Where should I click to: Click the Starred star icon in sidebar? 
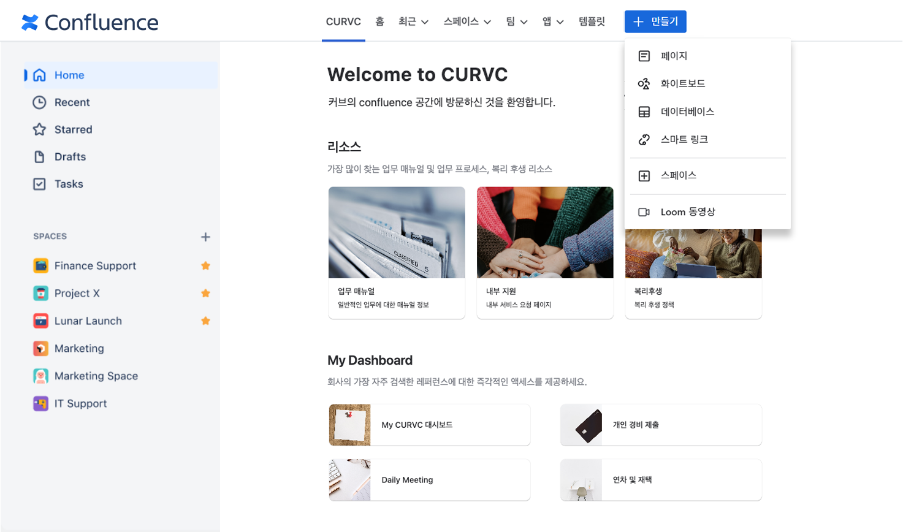pyautogui.click(x=39, y=129)
